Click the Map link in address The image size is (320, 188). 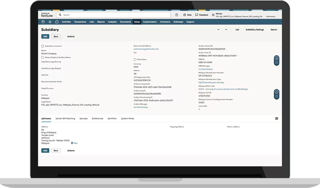[75, 143]
